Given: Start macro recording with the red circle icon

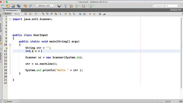Looking at the screenshot, I should coord(90,14).
